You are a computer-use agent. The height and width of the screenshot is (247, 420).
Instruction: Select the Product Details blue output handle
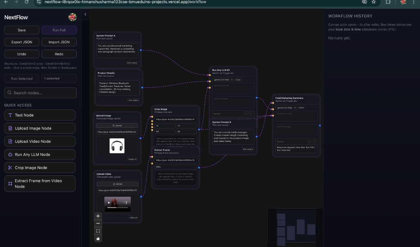click(142, 88)
